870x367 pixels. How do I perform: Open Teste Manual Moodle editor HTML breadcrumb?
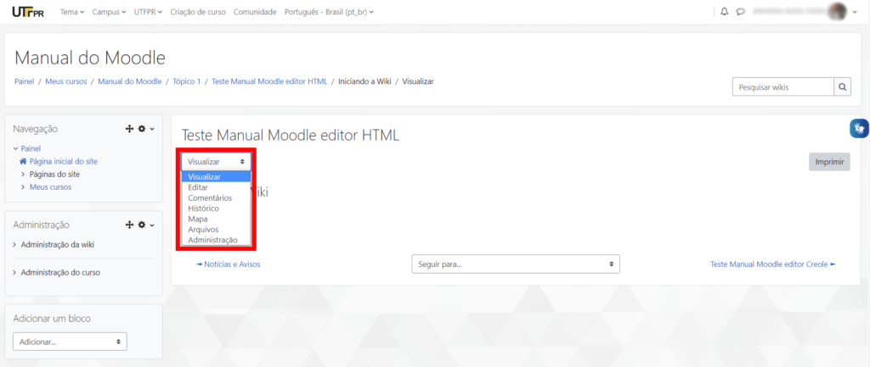pos(269,81)
